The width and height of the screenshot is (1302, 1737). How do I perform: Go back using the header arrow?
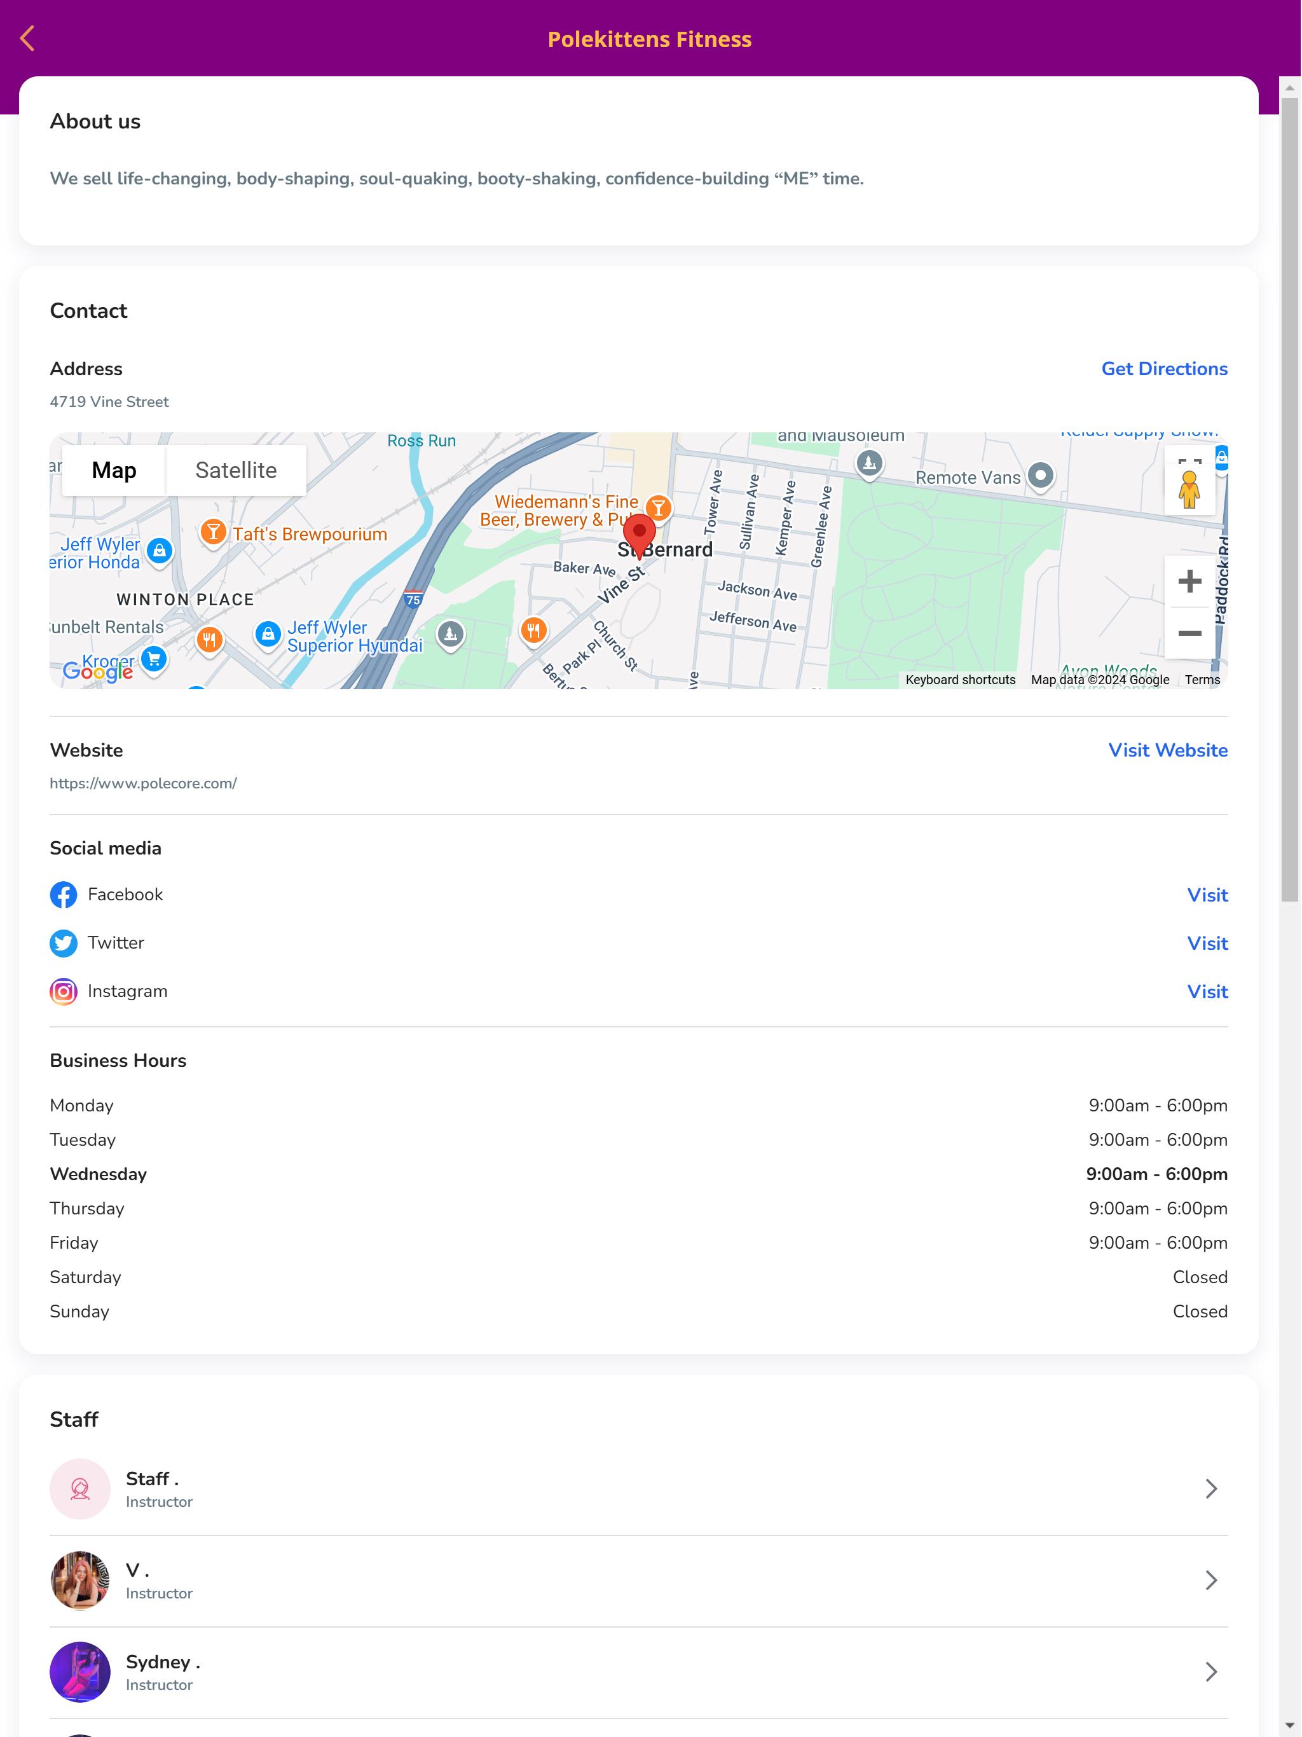27,39
